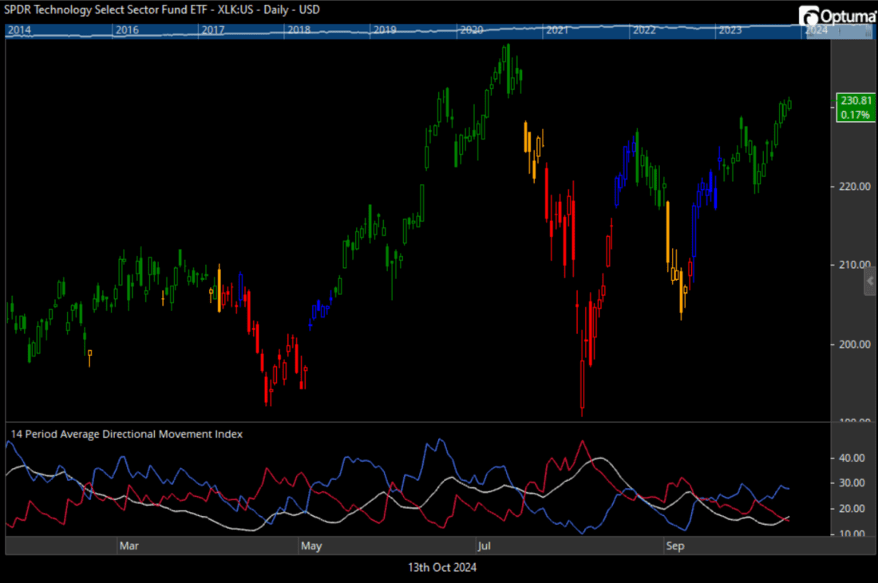Click the Sep label on date axis
Screen dimensions: 878x583
coord(674,546)
